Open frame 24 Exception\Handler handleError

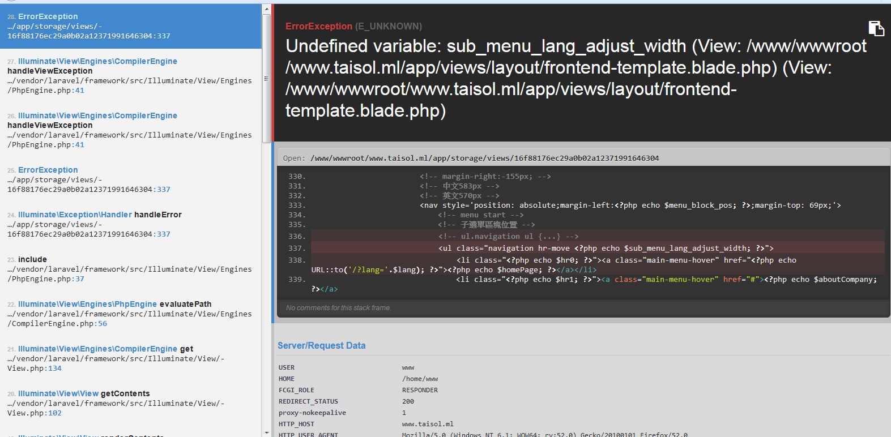tap(130, 224)
